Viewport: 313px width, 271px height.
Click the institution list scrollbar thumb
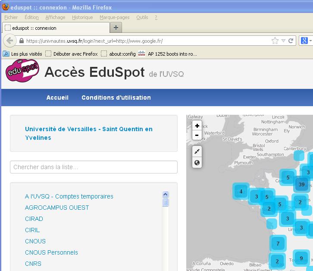[x=165, y=202]
